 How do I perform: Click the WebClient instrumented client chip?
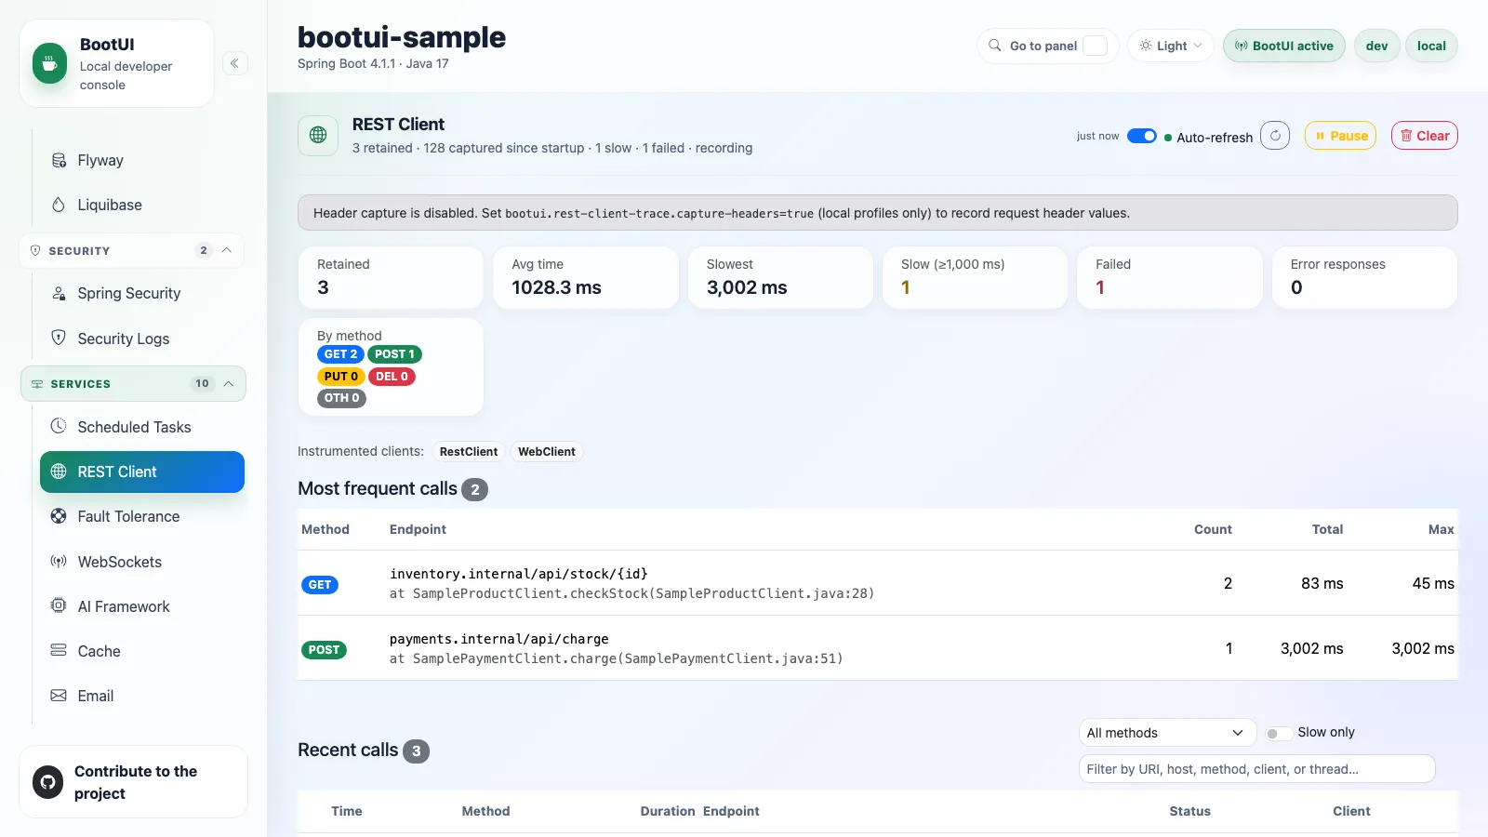[x=547, y=452]
